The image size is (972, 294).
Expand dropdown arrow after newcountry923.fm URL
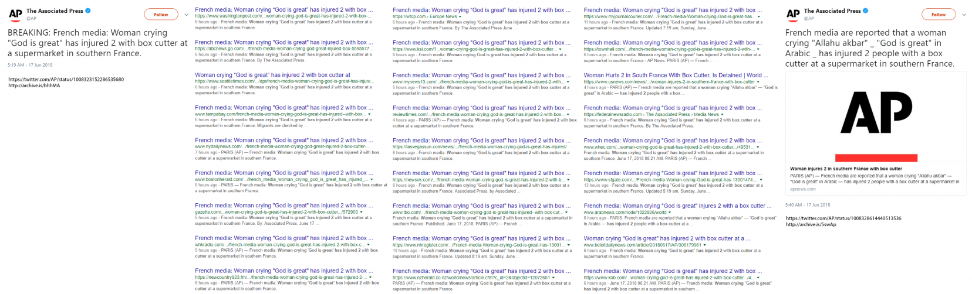click(x=371, y=277)
